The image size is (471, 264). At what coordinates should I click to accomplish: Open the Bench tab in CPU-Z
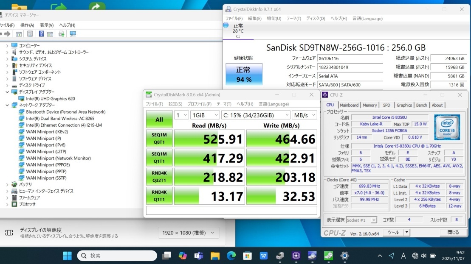click(421, 105)
